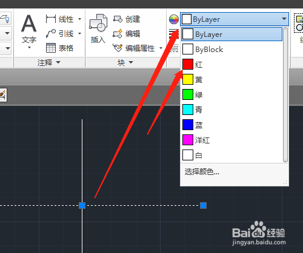
Task: Click the white vertical line in the drawing
Action: point(82,162)
